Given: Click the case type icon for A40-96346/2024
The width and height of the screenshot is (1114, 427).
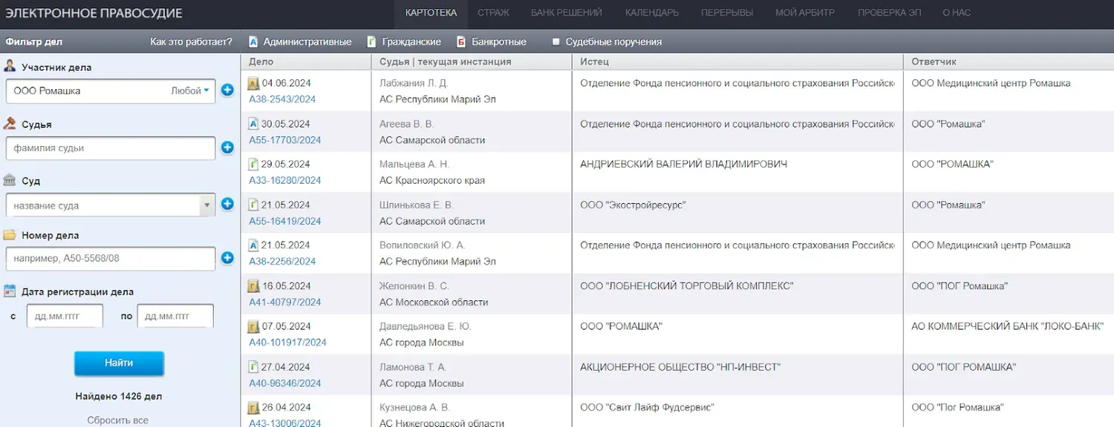Looking at the screenshot, I should point(253,367).
